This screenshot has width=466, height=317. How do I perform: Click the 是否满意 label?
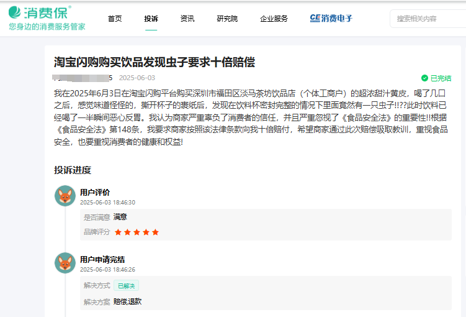(97, 218)
